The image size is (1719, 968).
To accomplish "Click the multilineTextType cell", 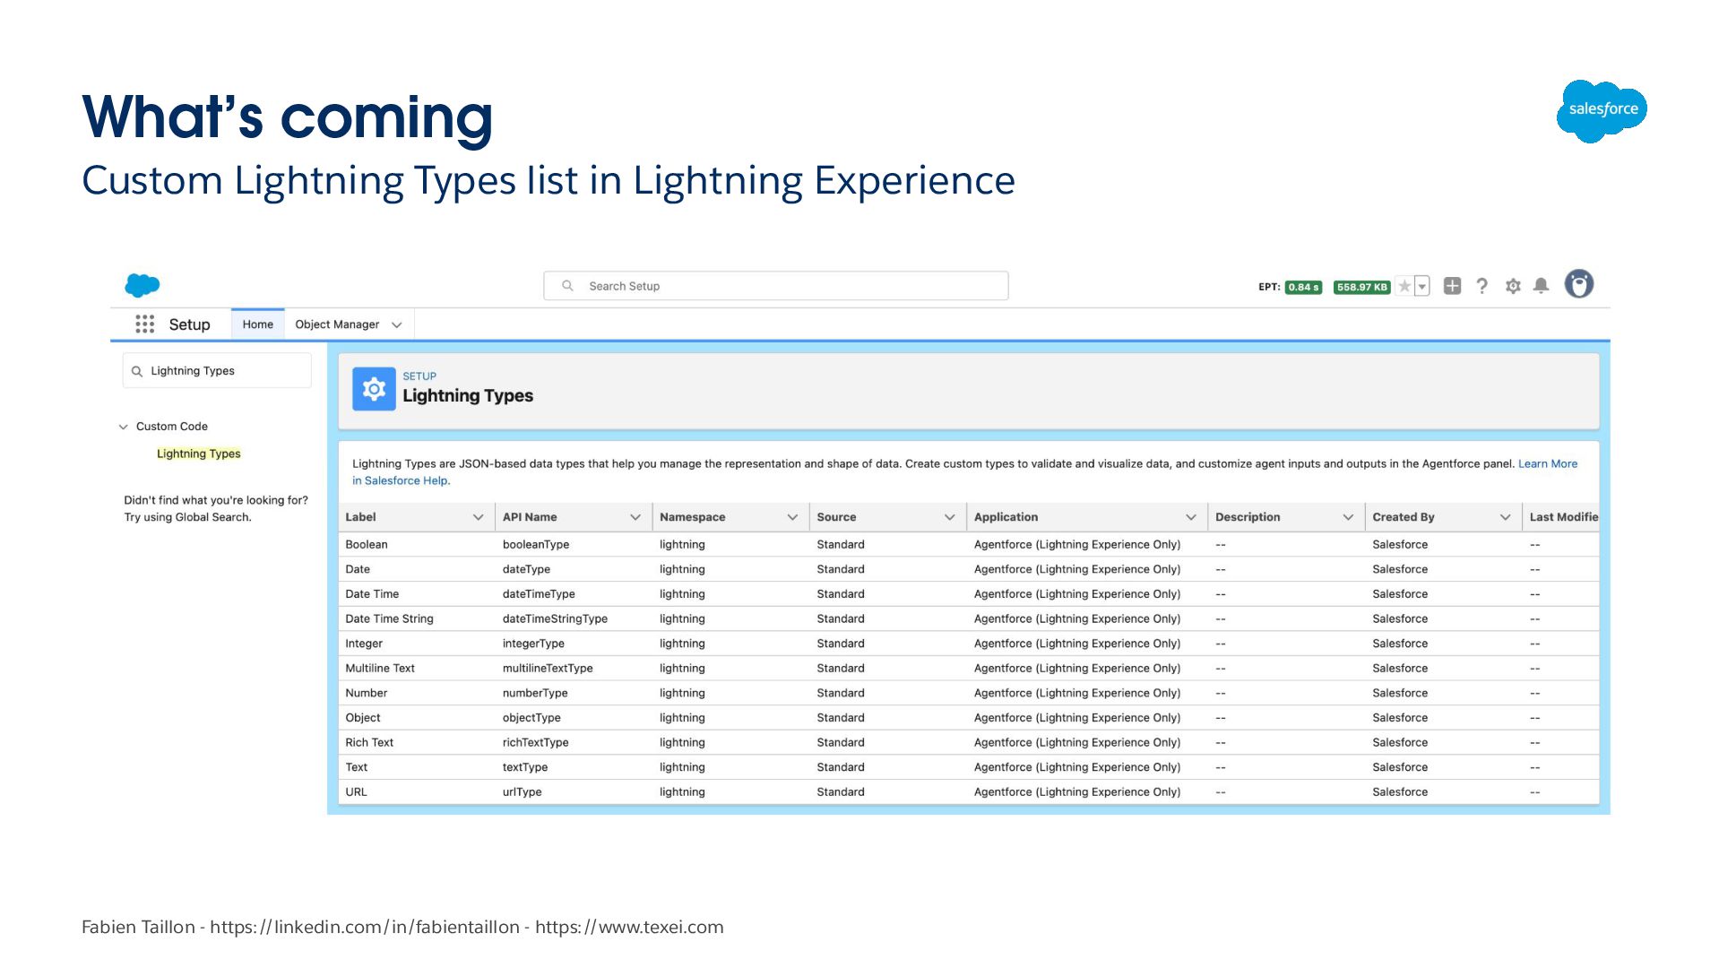I will pyautogui.click(x=548, y=668).
